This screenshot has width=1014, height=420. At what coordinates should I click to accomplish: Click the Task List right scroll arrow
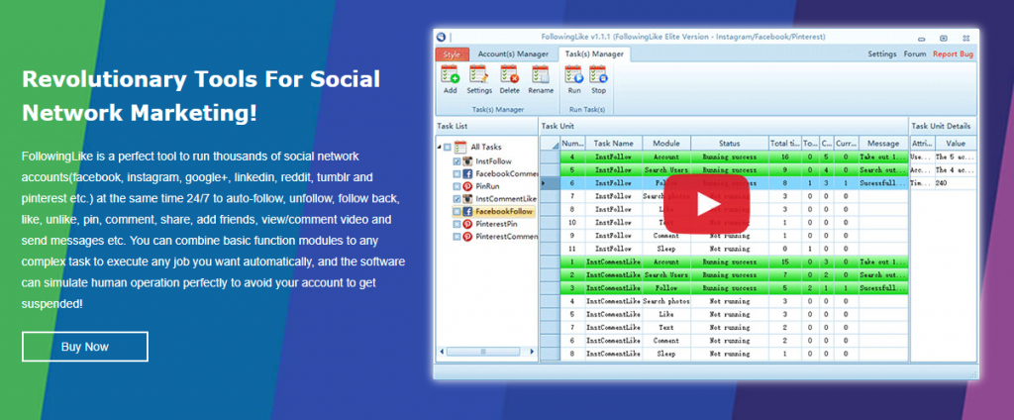pyautogui.click(x=532, y=352)
